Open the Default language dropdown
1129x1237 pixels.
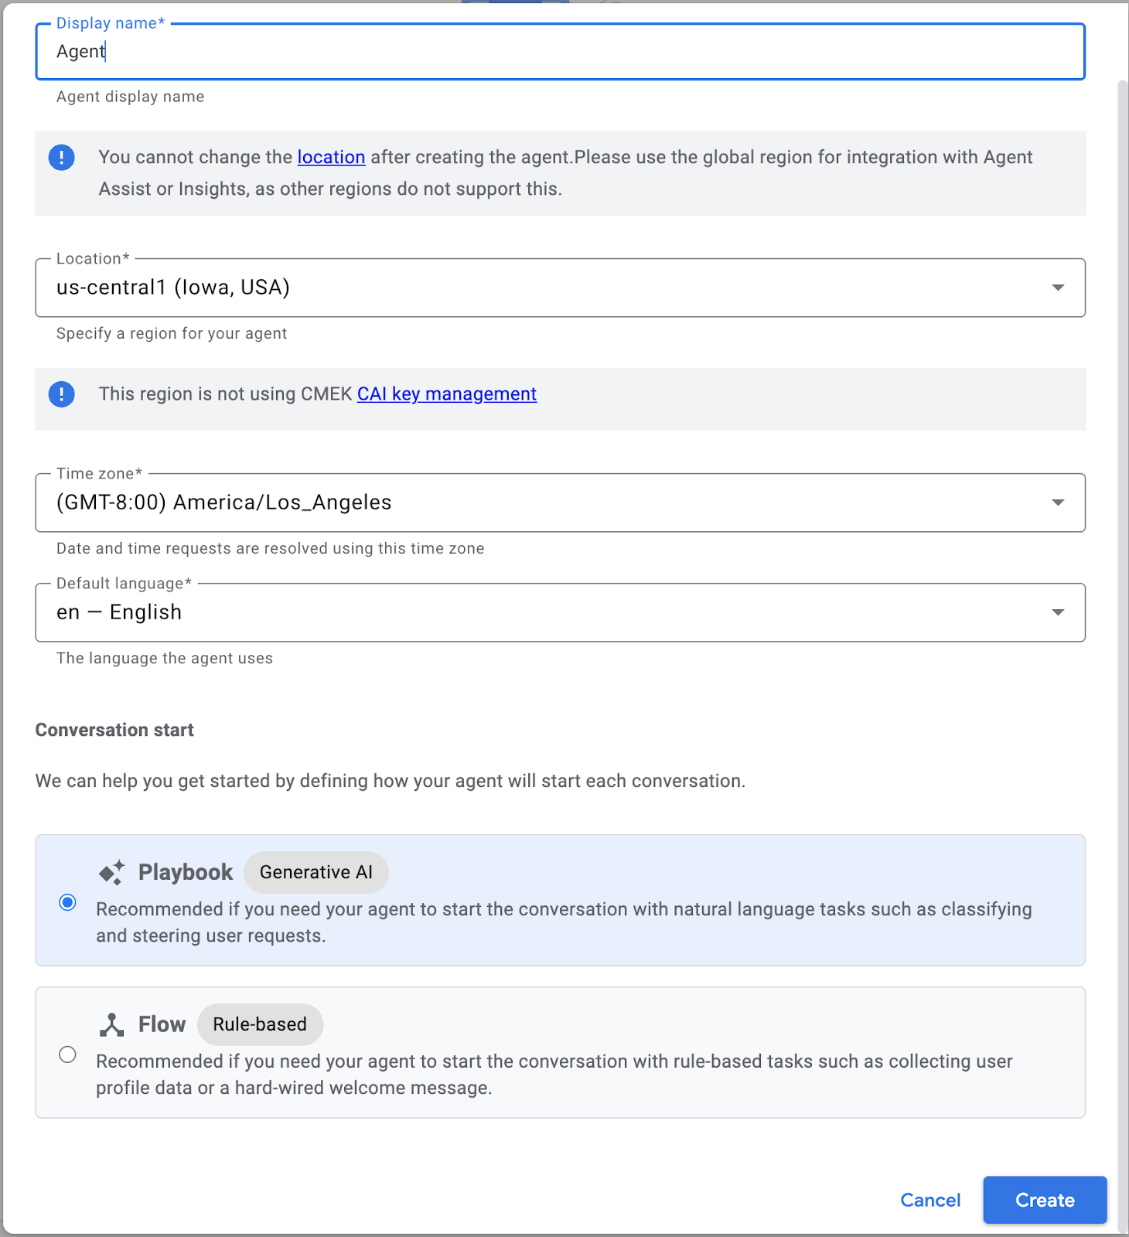[1058, 612]
